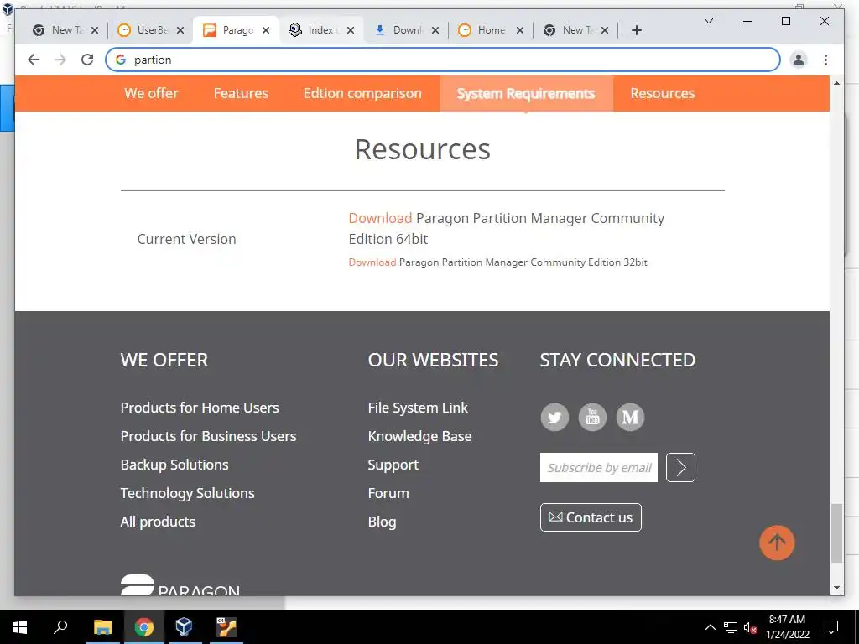Click the network tray icon
This screenshot has width=859, height=644.
click(x=731, y=627)
